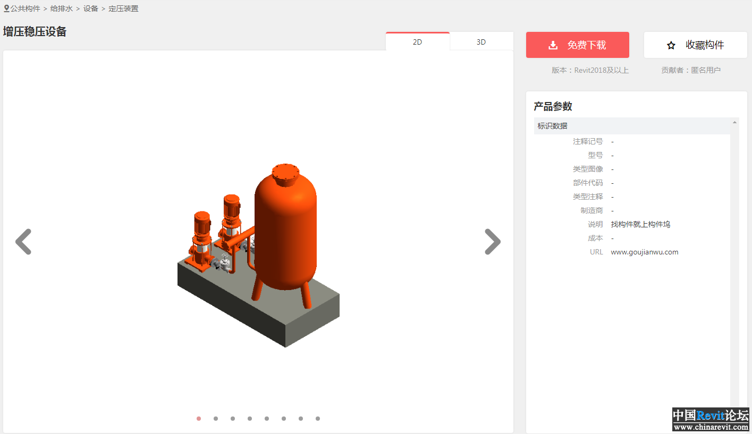
Task: Click the 制造商 parameter label
Action: (592, 211)
